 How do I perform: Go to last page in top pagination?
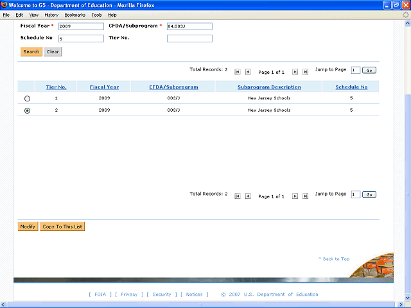pyautogui.click(x=306, y=72)
